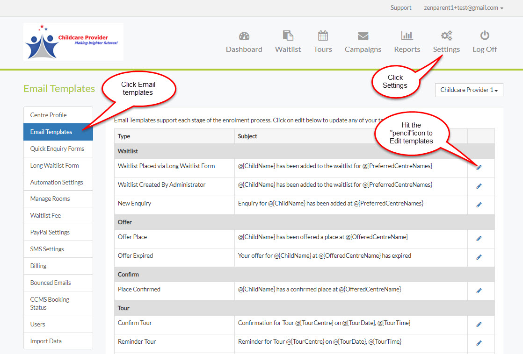Click the Log Off power icon

[485, 36]
